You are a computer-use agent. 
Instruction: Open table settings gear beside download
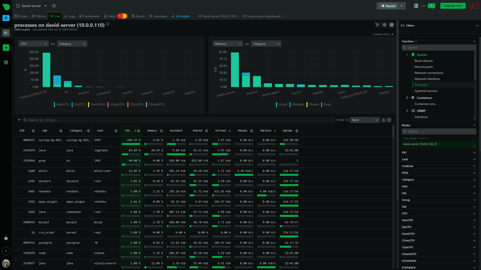coord(389,120)
